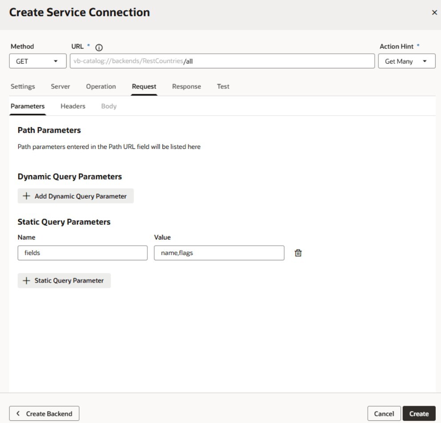Viewport: 441px width, 423px height.
Task: Edit the Name field containing fields
Action: [83, 253]
